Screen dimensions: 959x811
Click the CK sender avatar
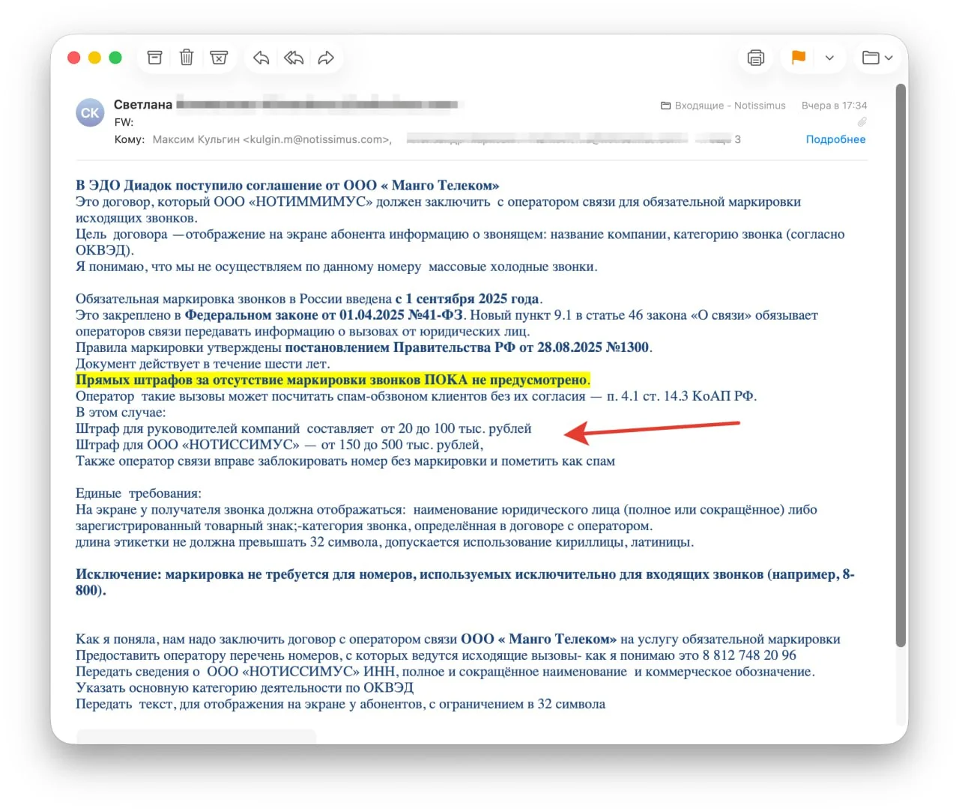[x=90, y=113]
